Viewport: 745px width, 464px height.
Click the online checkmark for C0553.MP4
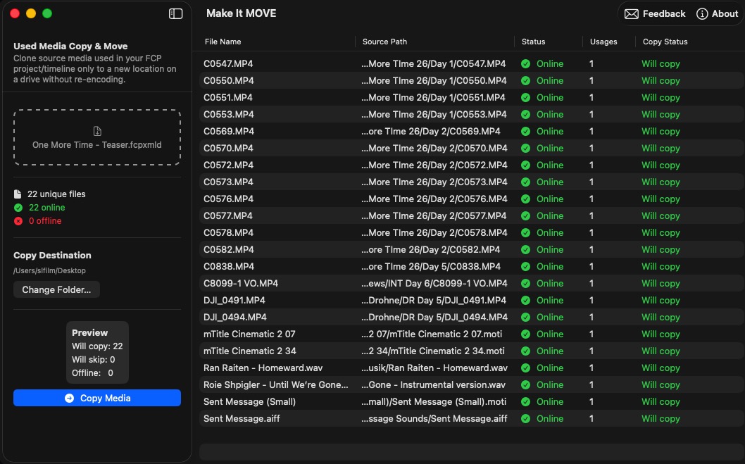pyautogui.click(x=525, y=115)
